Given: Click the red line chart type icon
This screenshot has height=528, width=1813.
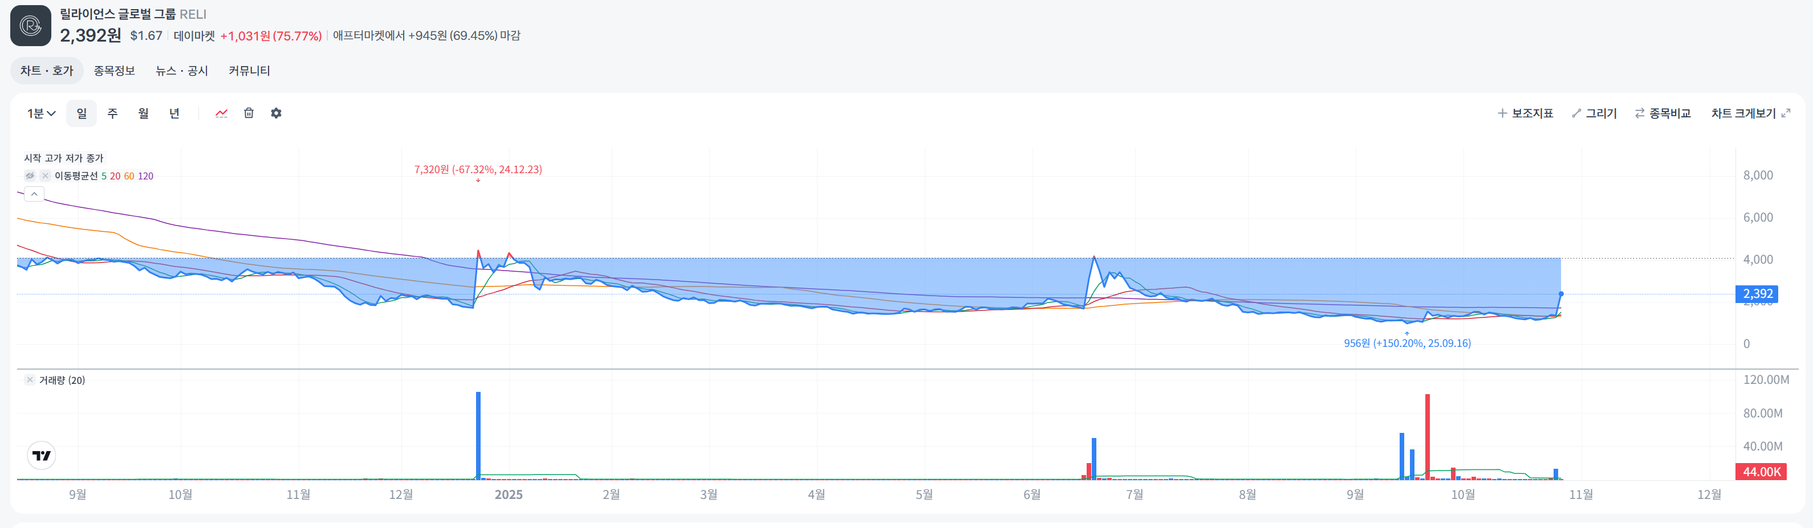Looking at the screenshot, I should coord(222,113).
